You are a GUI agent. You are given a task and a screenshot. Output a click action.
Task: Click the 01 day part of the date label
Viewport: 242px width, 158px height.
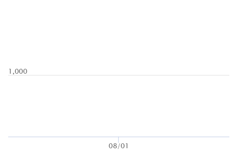124,146
